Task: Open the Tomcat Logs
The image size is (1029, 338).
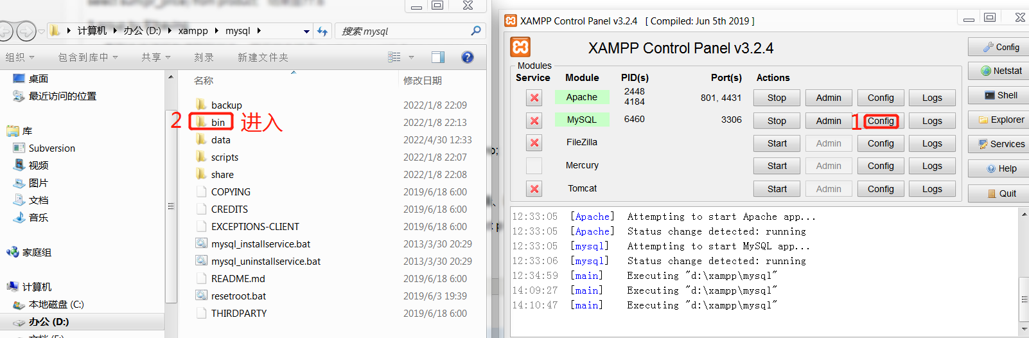Action: pos(932,189)
